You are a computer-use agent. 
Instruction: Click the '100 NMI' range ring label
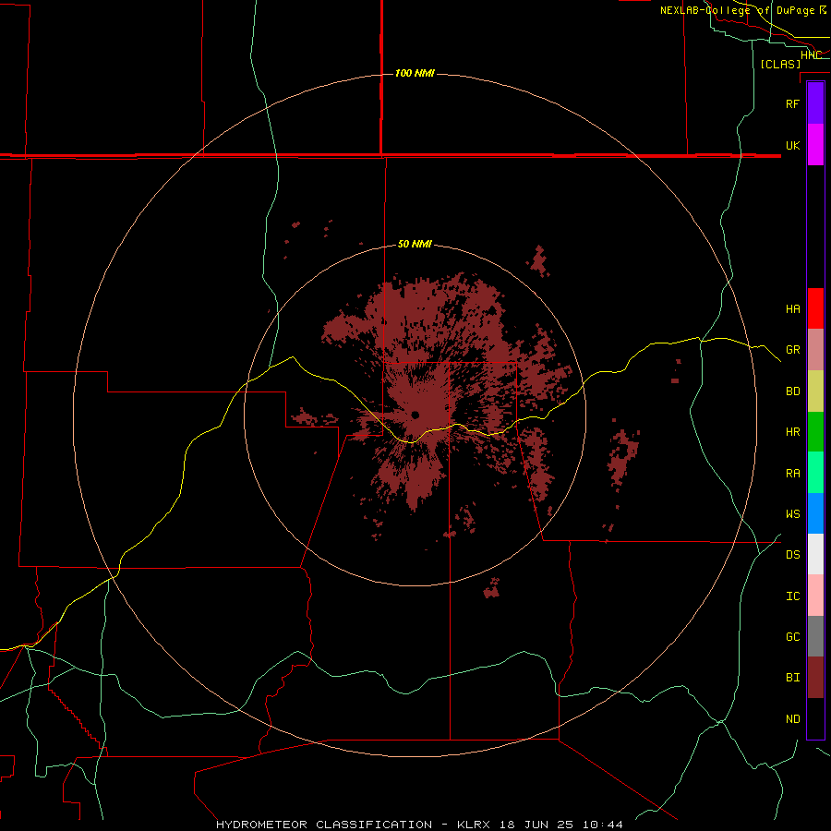415,73
